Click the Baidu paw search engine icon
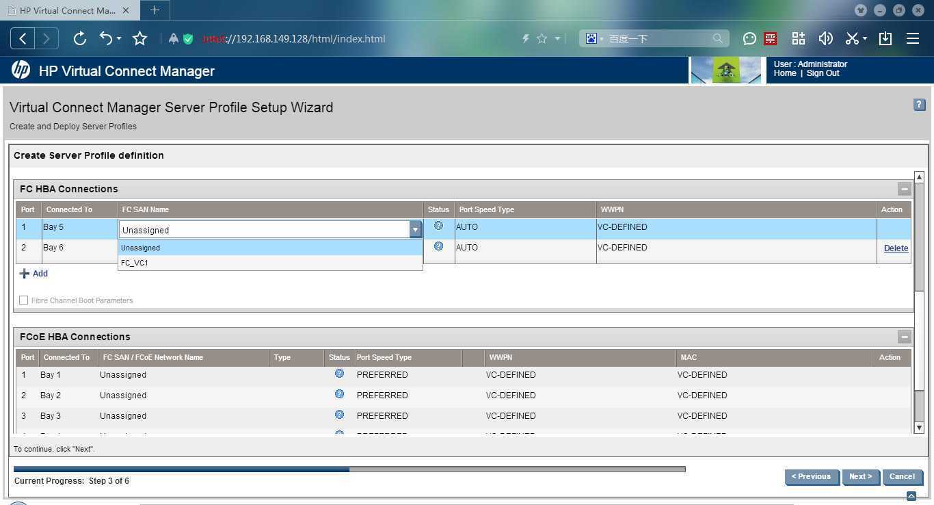This screenshot has width=934, height=505. point(591,38)
